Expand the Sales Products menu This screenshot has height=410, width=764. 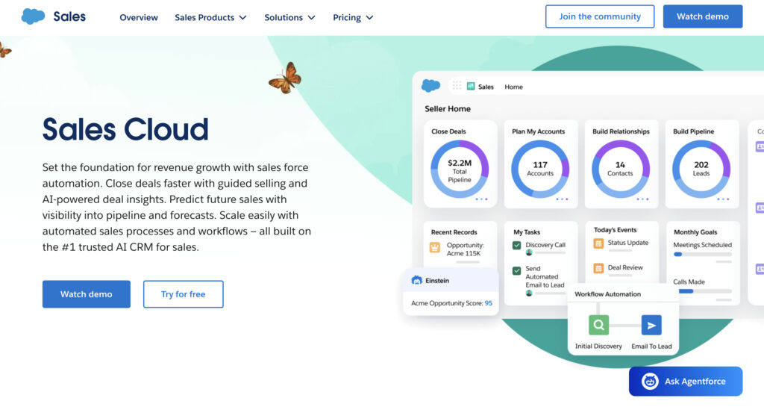[x=210, y=18]
